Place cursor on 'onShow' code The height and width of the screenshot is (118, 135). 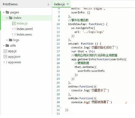pos(73,86)
